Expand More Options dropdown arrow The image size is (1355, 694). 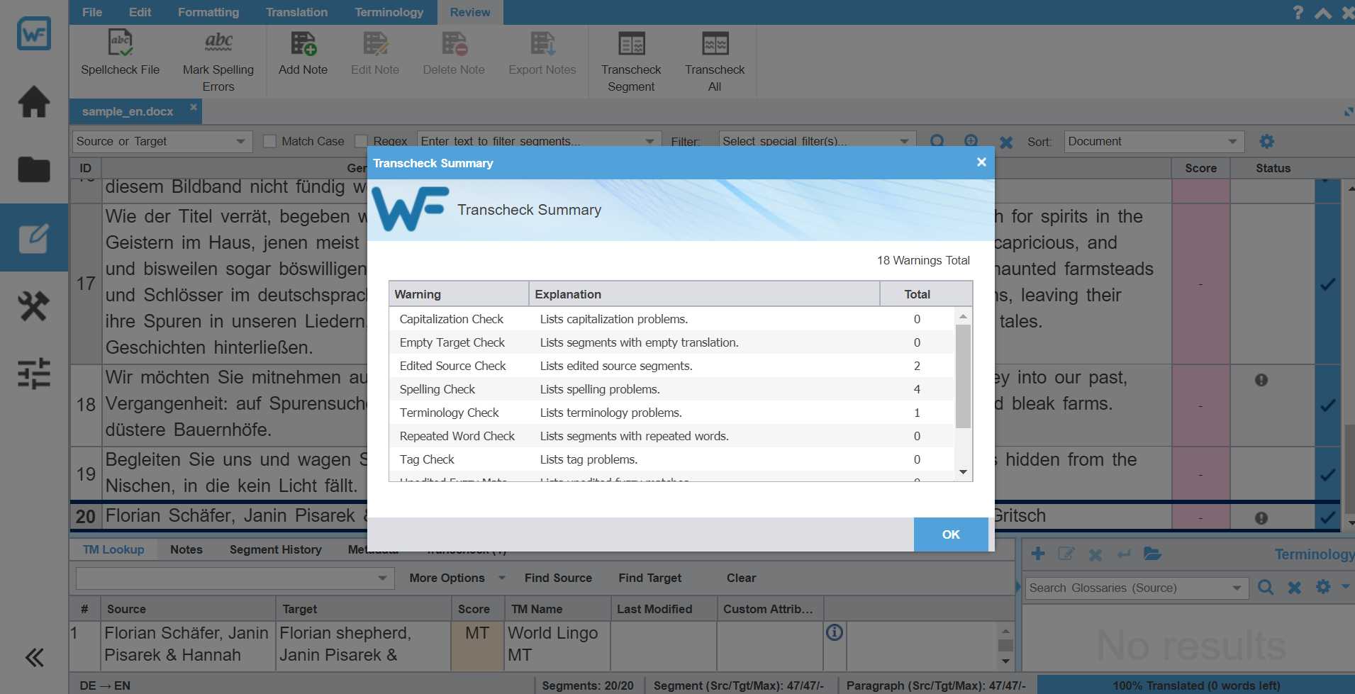click(x=502, y=578)
